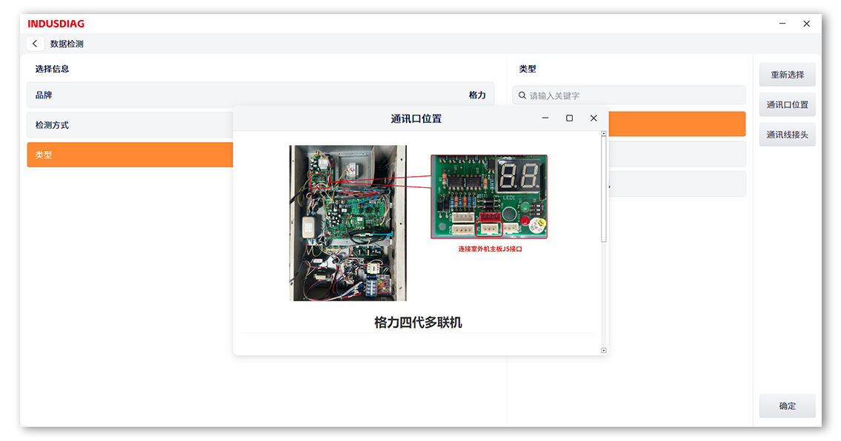This screenshot has height=441, width=841.
Task: Click the 重新选择 button
Action: click(787, 75)
